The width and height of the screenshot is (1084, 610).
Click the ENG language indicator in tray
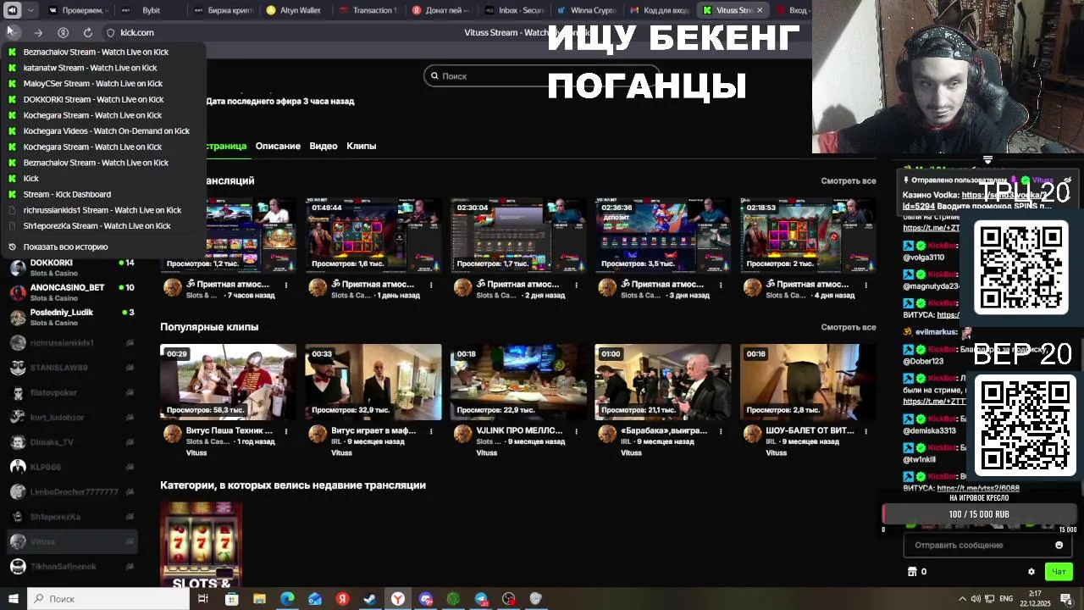tap(1006, 599)
